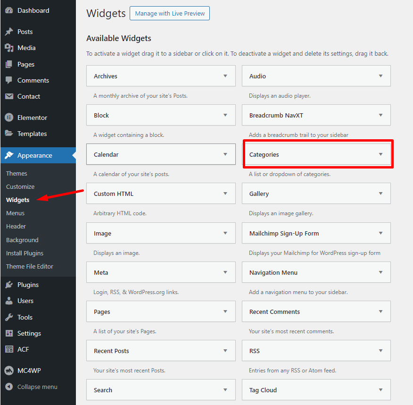Expand the Categories widget arrow
The height and width of the screenshot is (405, 413).
pos(380,154)
